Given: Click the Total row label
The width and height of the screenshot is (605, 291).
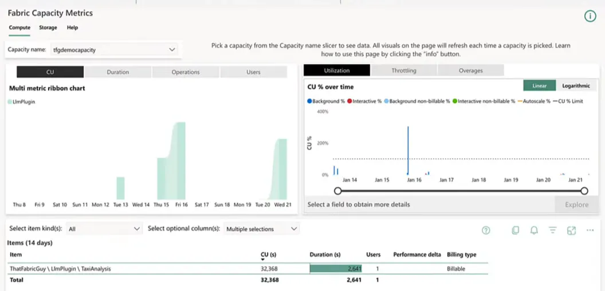Looking at the screenshot, I should point(16,280).
